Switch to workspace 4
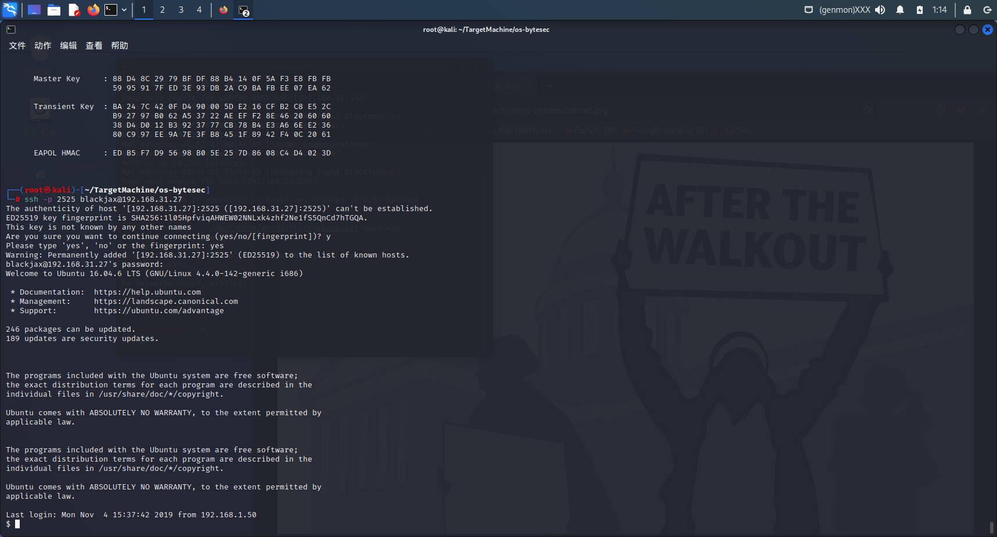This screenshot has width=997, height=537. 199,10
